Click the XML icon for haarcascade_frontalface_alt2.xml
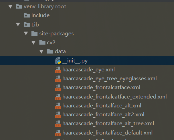Image resolution: width=174 pixels, height=140 pixels. [x=58, y=115]
